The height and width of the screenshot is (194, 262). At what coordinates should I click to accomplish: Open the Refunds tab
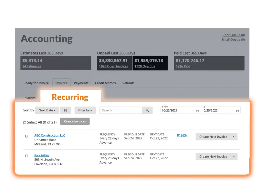coord(128,83)
